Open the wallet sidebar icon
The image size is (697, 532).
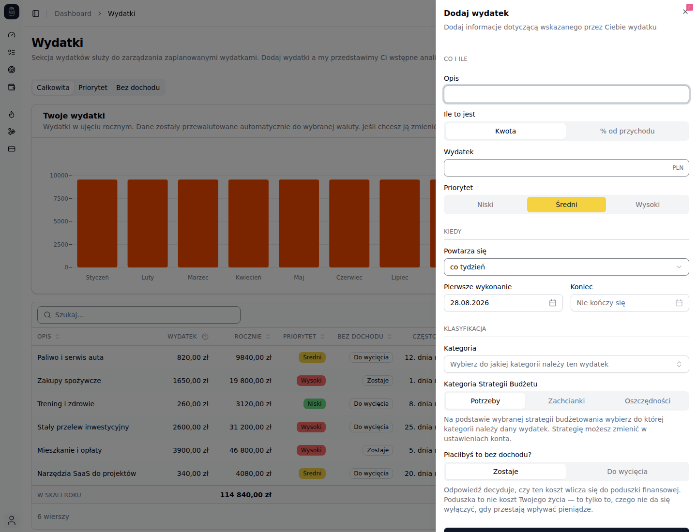(x=12, y=87)
